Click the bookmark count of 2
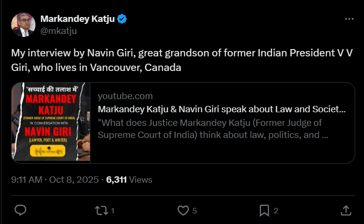 coord(276,210)
